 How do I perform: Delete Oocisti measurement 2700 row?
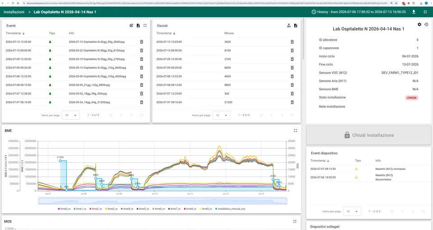(x=292, y=59)
